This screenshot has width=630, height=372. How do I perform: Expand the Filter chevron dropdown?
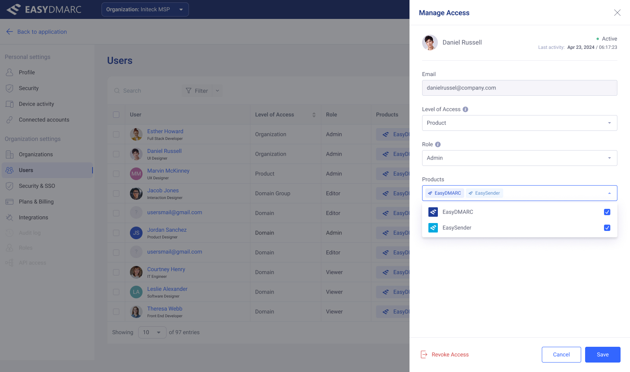pos(217,91)
